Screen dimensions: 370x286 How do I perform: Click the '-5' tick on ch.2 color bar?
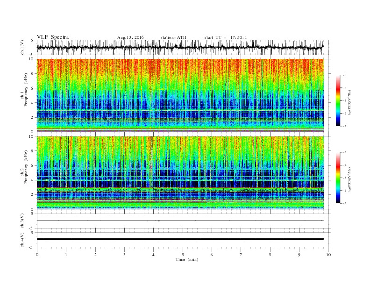click(x=344, y=178)
